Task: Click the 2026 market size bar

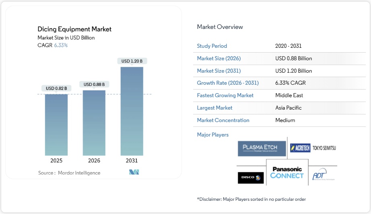Action: coord(94,122)
